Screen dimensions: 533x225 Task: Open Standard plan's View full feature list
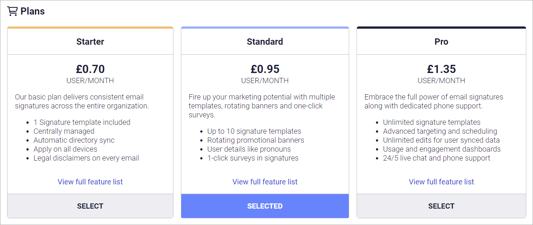pos(265,182)
